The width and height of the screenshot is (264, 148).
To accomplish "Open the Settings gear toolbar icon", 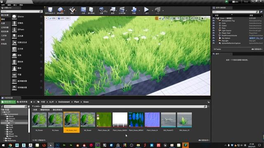I will [x=101, y=9].
